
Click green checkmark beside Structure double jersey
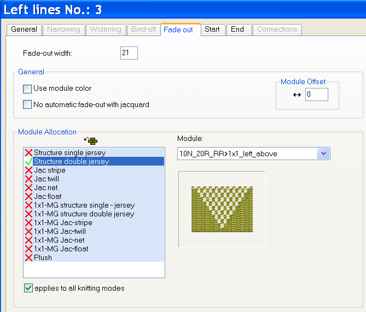coord(28,162)
